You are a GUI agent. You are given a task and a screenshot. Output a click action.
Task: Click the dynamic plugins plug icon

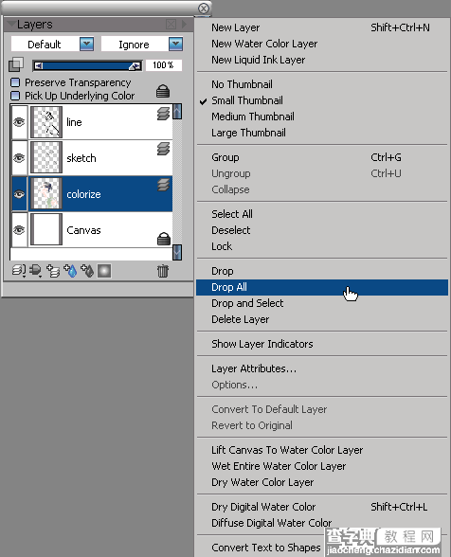pos(35,271)
